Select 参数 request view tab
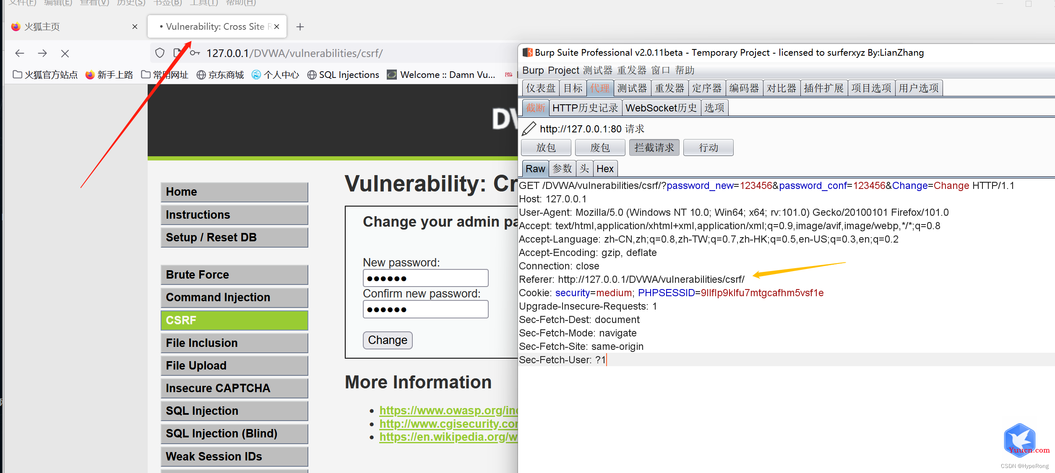 (562, 168)
